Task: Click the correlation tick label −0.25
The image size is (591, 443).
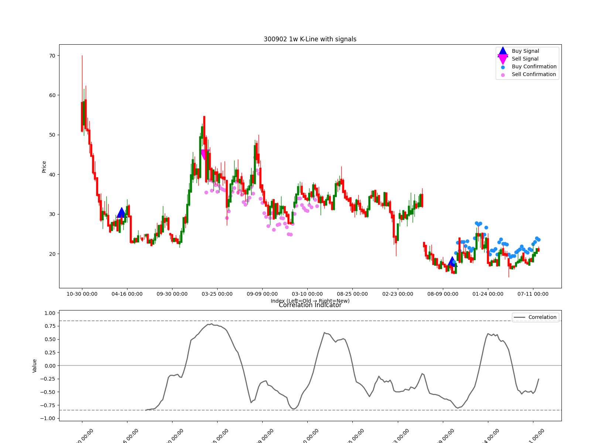Action: click(48, 379)
